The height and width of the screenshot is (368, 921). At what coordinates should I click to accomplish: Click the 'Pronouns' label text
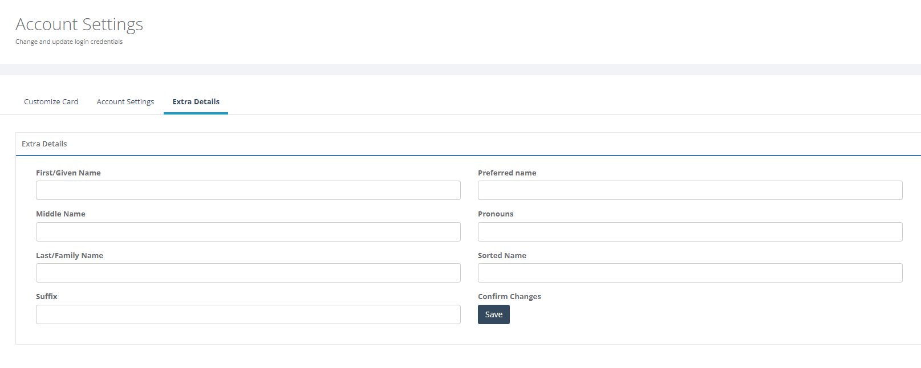pos(496,214)
